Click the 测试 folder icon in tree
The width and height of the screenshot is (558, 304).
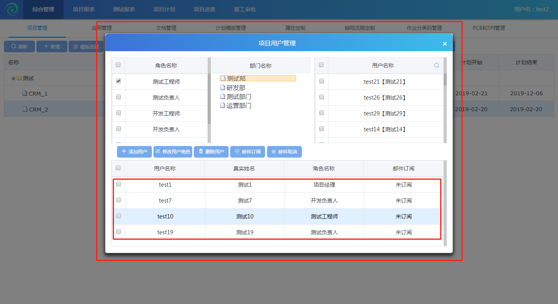(x=19, y=78)
